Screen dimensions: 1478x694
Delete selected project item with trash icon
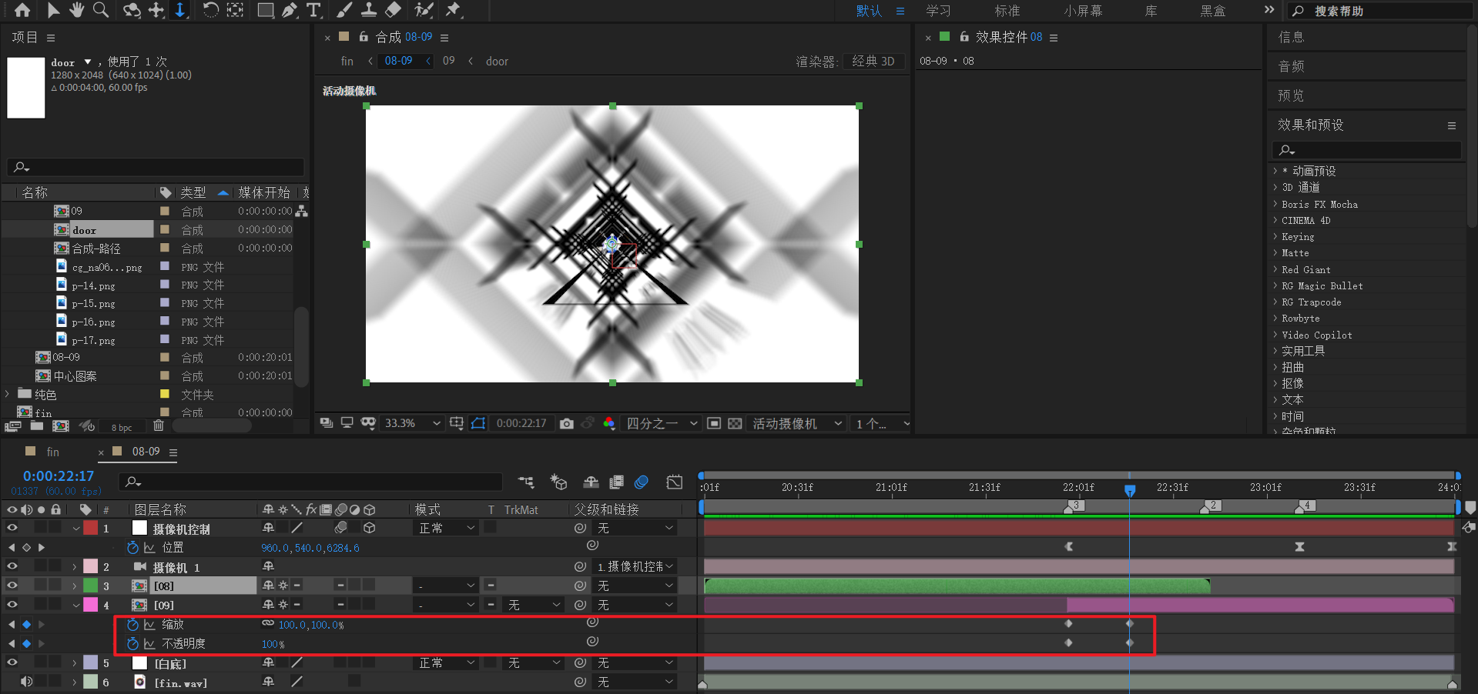pyautogui.click(x=159, y=425)
